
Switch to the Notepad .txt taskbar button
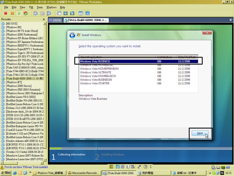pos(189,173)
